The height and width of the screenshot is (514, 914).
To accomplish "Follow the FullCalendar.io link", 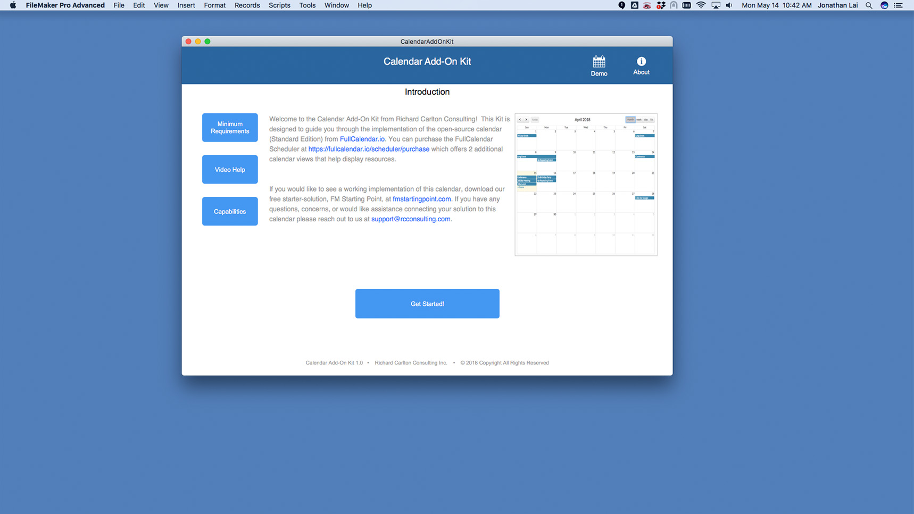I will (x=362, y=139).
